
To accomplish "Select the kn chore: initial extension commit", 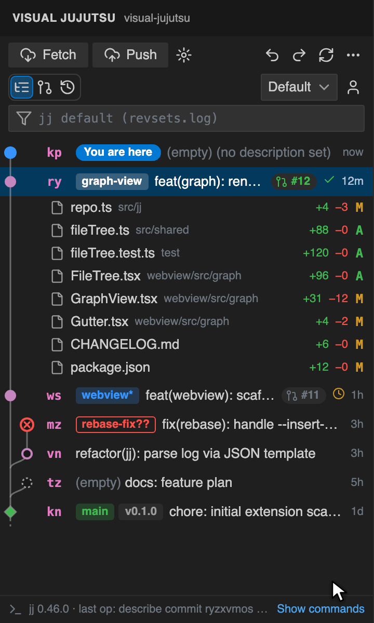I will (x=187, y=512).
